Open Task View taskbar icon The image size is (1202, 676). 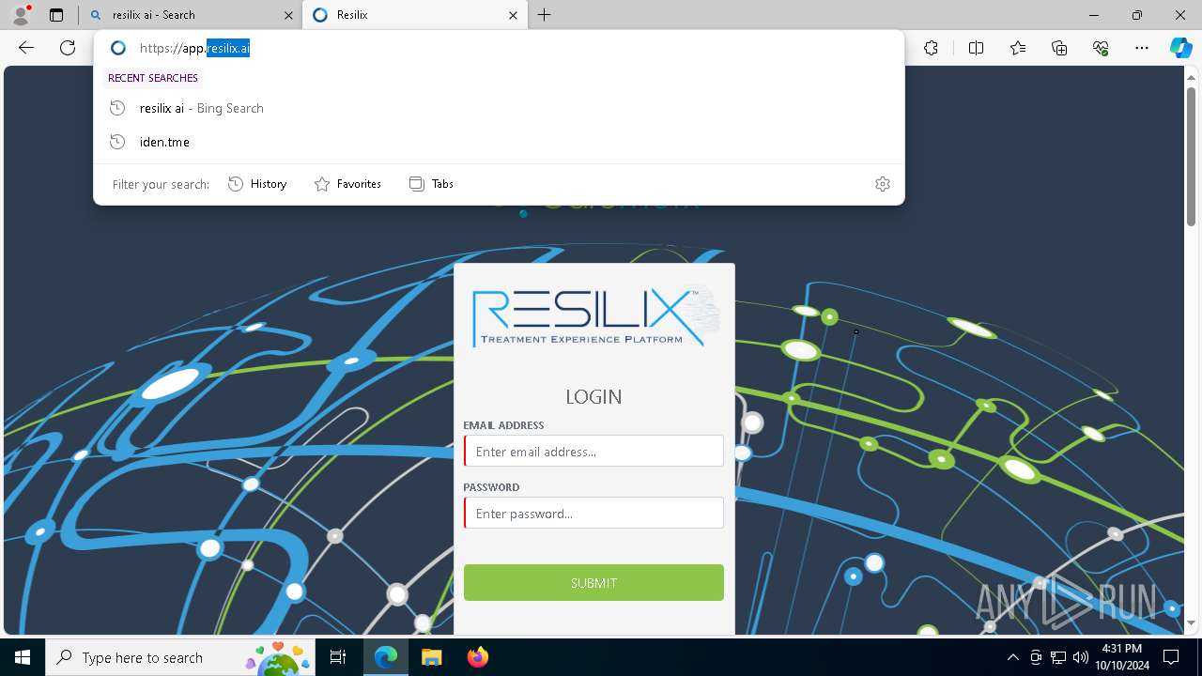[x=338, y=657]
